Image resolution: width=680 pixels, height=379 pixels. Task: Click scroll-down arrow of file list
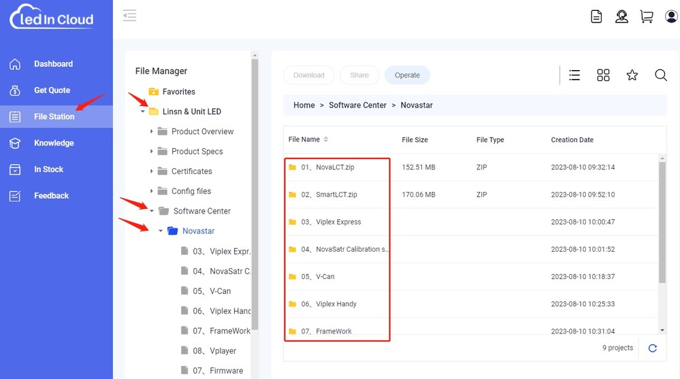(x=662, y=331)
